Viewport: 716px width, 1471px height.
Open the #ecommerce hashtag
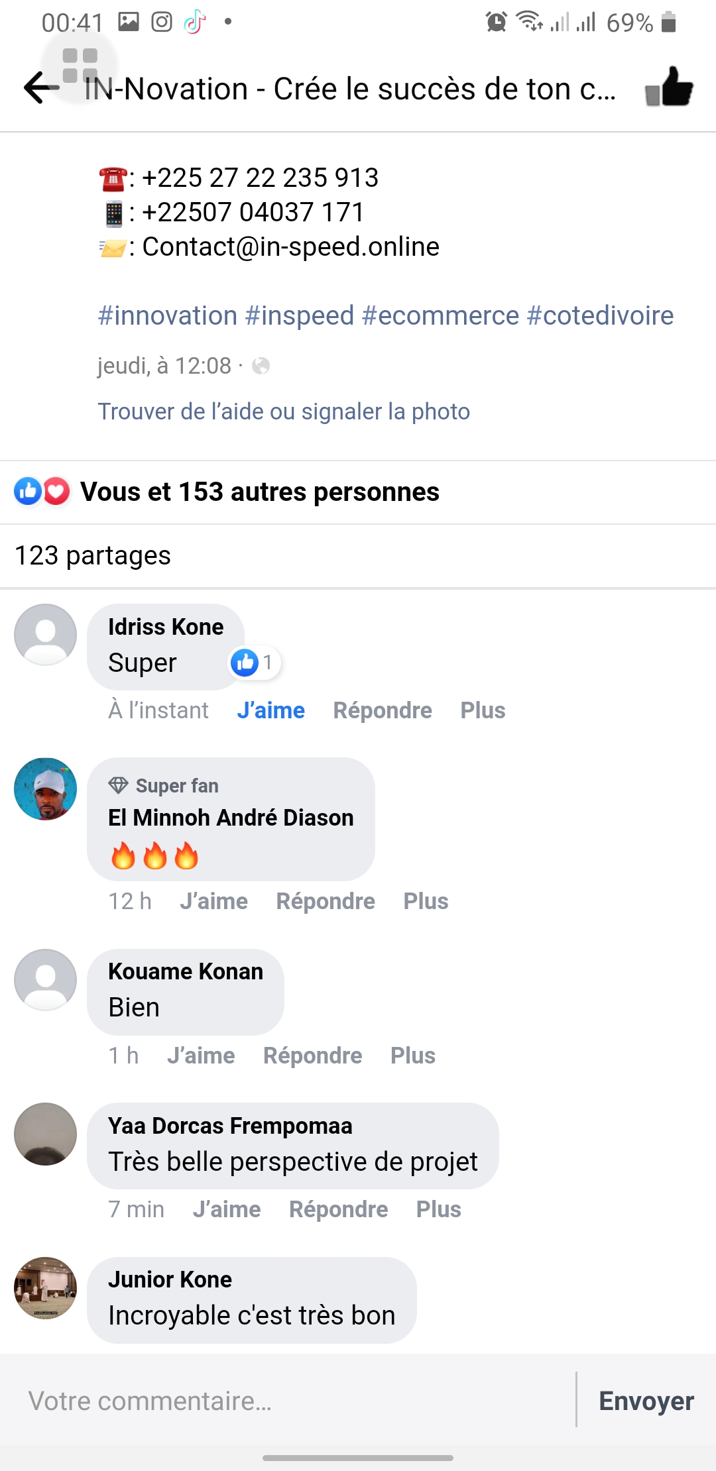[x=440, y=315]
